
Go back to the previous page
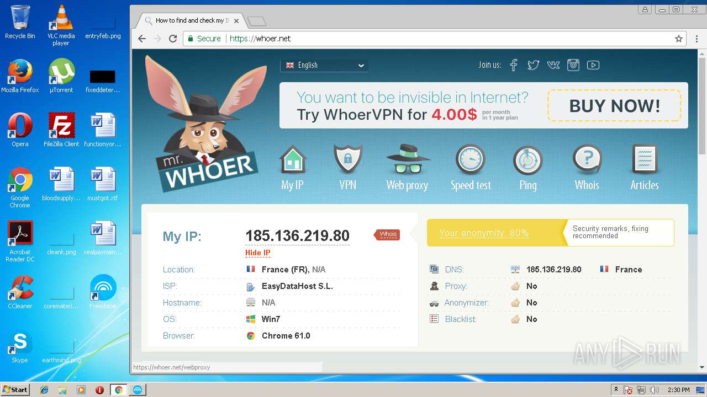tap(142, 39)
